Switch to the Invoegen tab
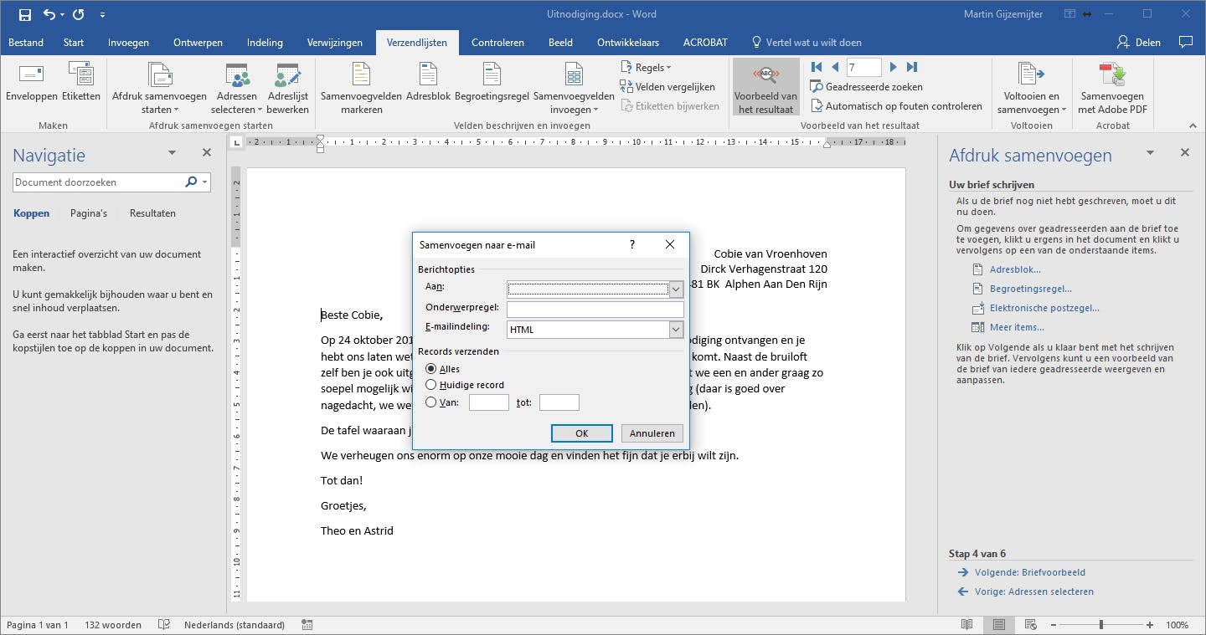Viewport: 1206px width, 635px height. click(128, 43)
